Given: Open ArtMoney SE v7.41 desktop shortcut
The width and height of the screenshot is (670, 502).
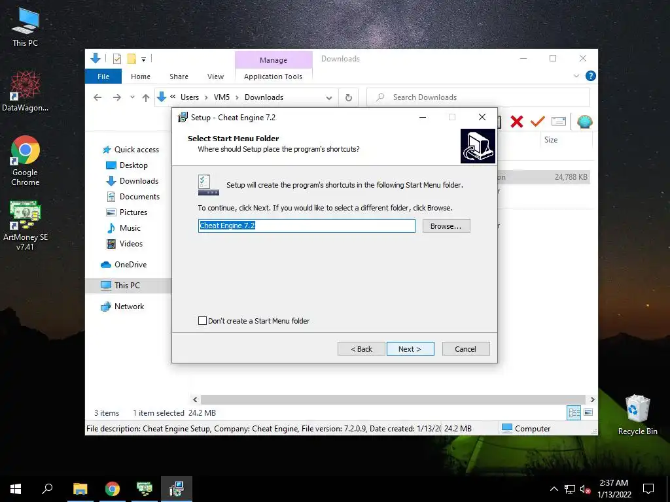Looking at the screenshot, I should pyautogui.click(x=26, y=226).
